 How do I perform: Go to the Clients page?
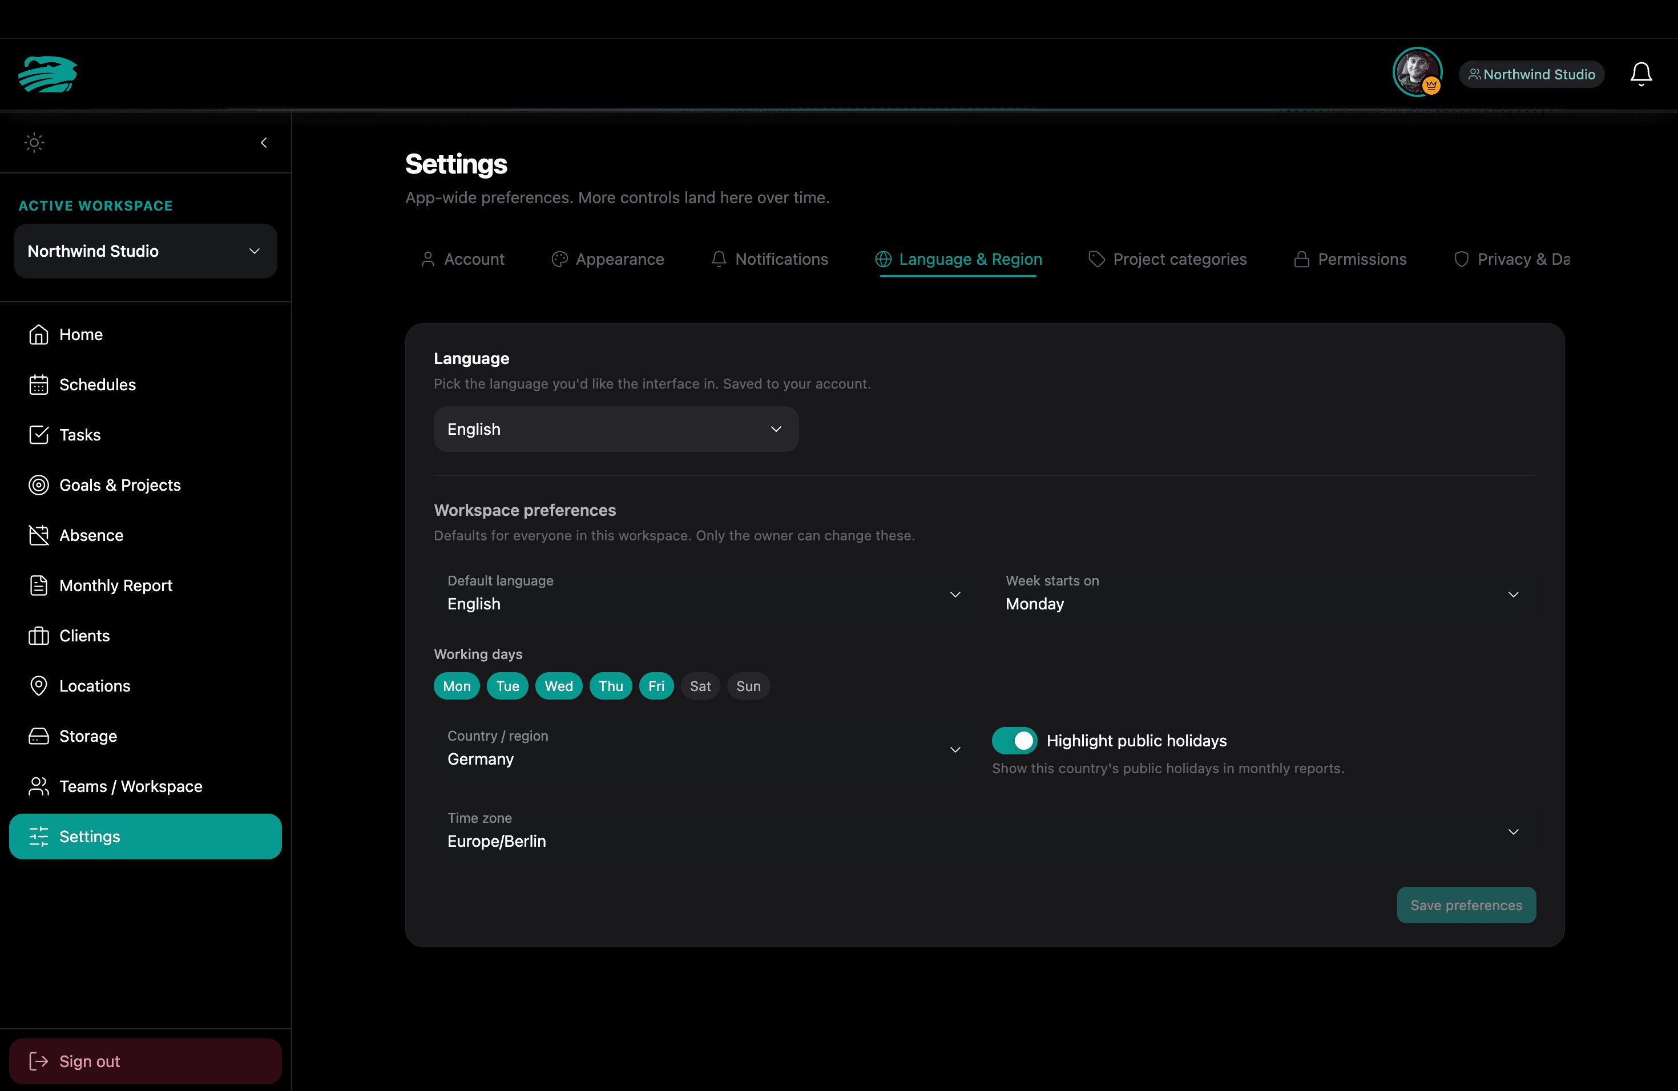145,636
